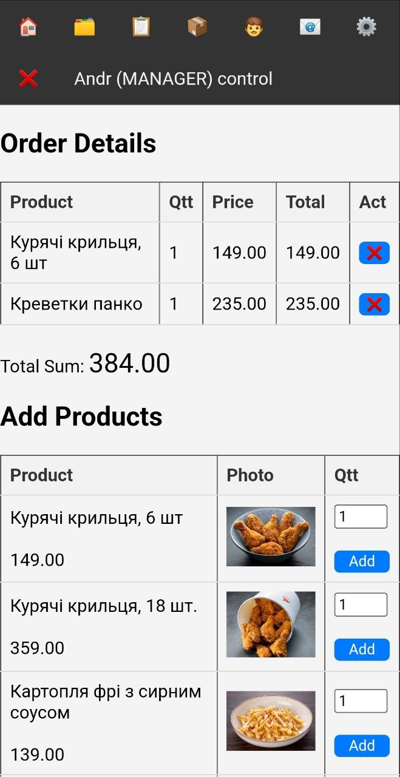The width and height of the screenshot is (400, 777).
Task: Focus quantity field for Картопля фрі
Action: [361, 701]
